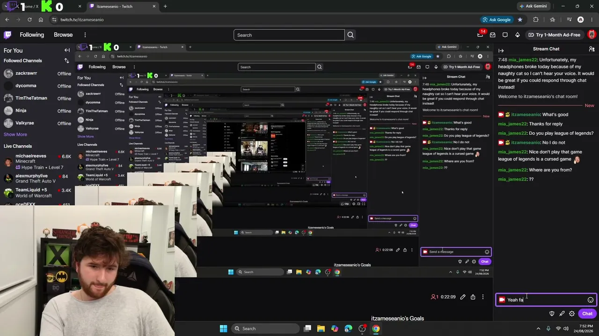Collapse the Stream Chat panel
The image size is (599, 336).
pyautogui.click(x=501, y=50)
